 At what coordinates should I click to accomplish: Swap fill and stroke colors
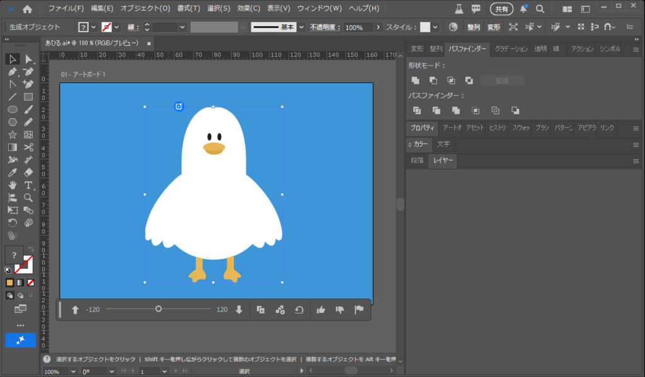pos(31,250)
